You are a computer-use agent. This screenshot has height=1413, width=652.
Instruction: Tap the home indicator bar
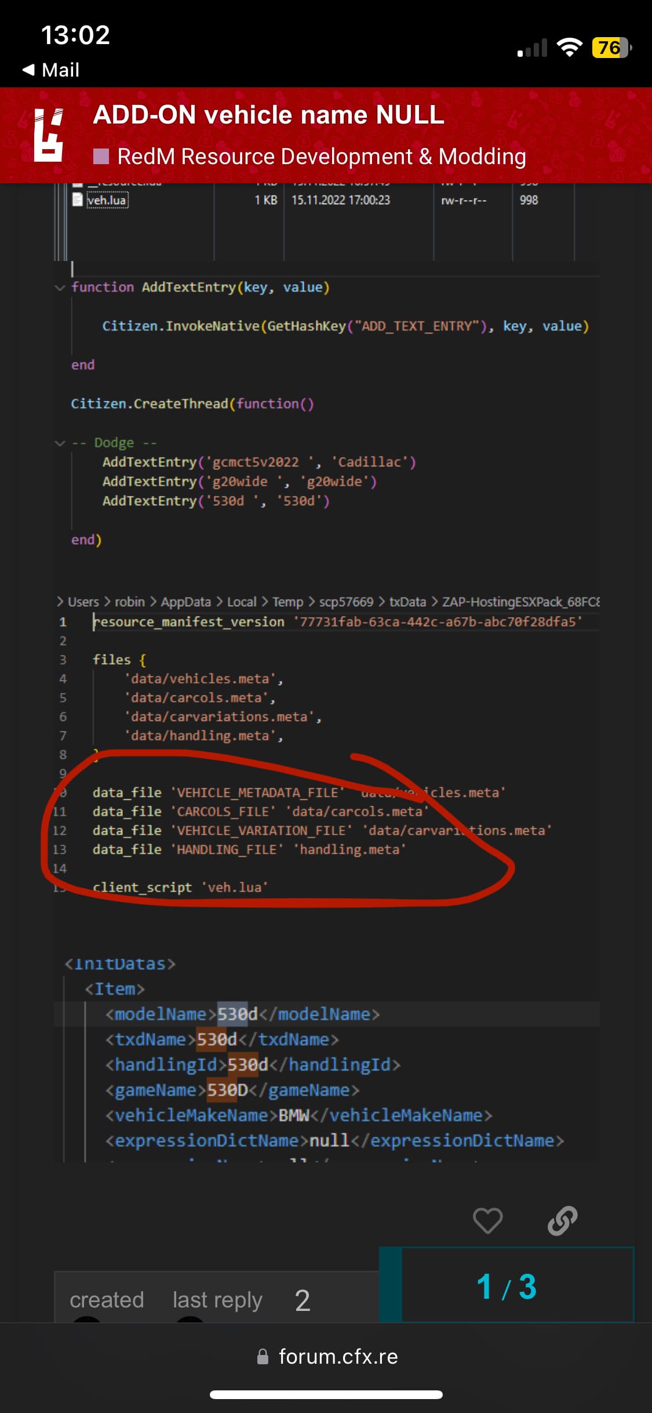point(326,1394)
